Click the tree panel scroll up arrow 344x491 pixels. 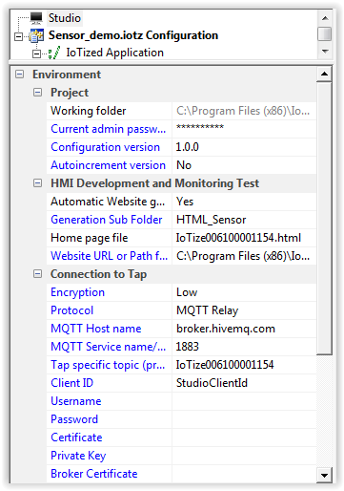tap(325, 18)
